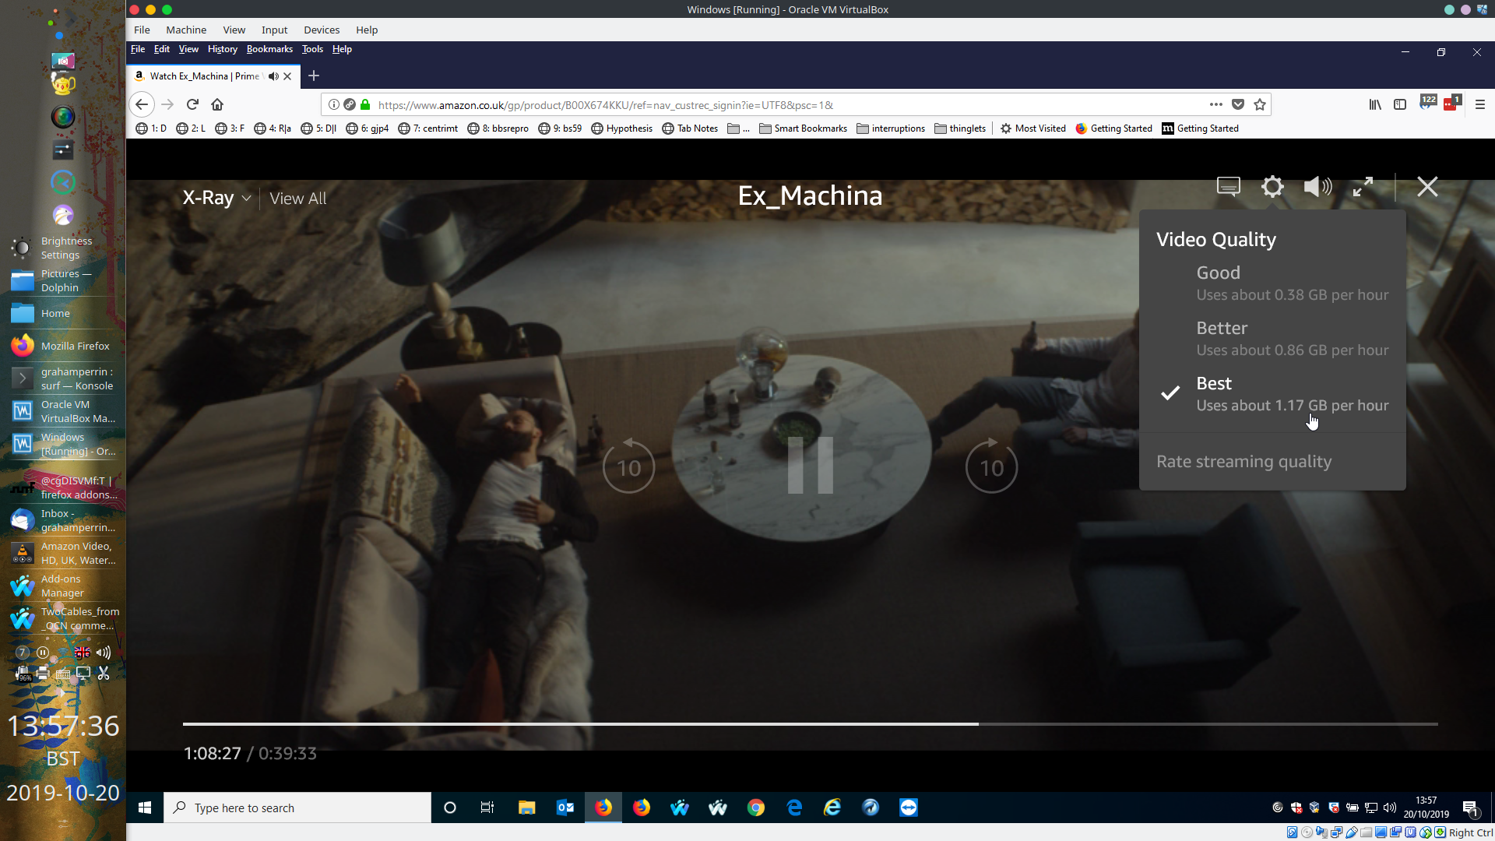Open the VirtualBox Devices menu
This screenshot has width=1495, height=841.
tap(321, 30)
